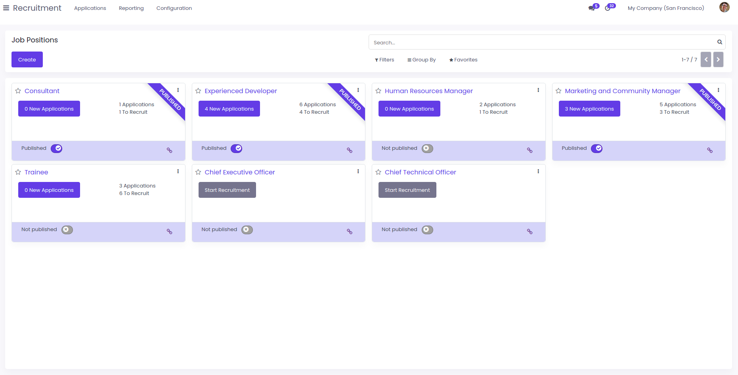Go to the next page of positions
The width and height of the screenshot is (738, 375).
[718, 59]
